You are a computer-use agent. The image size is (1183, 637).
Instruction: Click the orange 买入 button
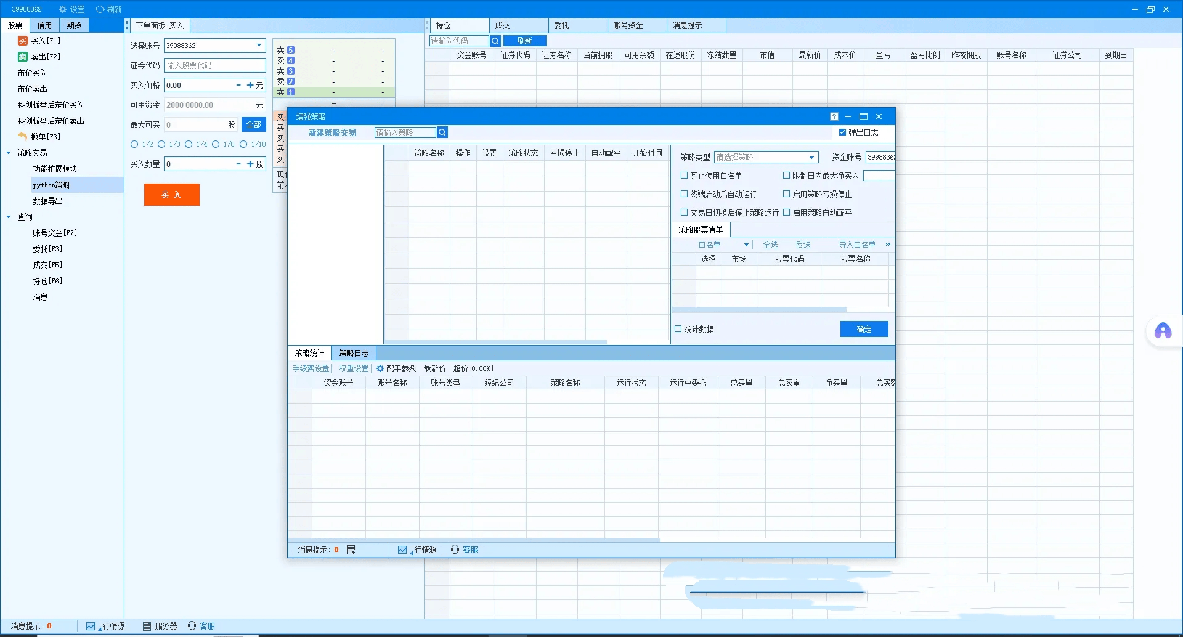tap(171, 195)
